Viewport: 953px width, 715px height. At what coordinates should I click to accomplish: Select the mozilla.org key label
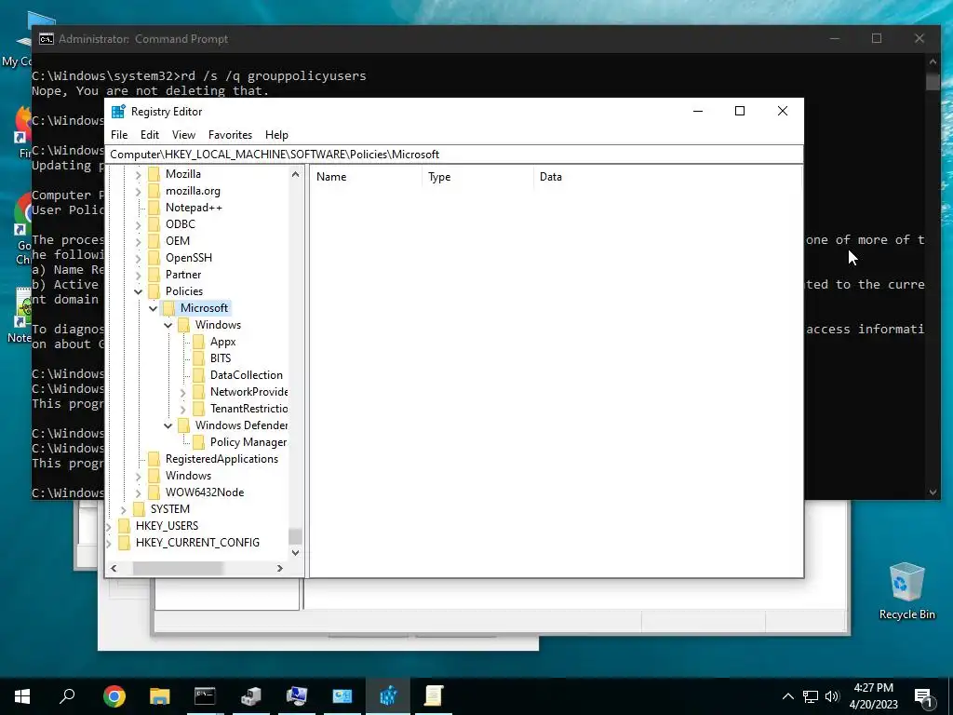point(193,191)
